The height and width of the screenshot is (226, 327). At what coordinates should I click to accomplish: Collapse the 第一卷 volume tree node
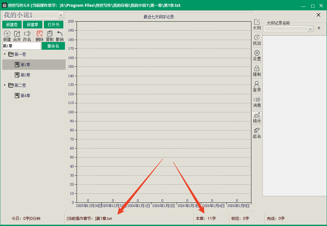(x=5, y=54)
